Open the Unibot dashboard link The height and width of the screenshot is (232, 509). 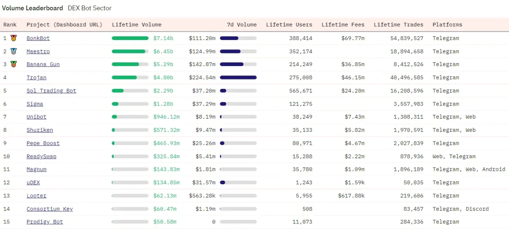click(x=36, y=117)
